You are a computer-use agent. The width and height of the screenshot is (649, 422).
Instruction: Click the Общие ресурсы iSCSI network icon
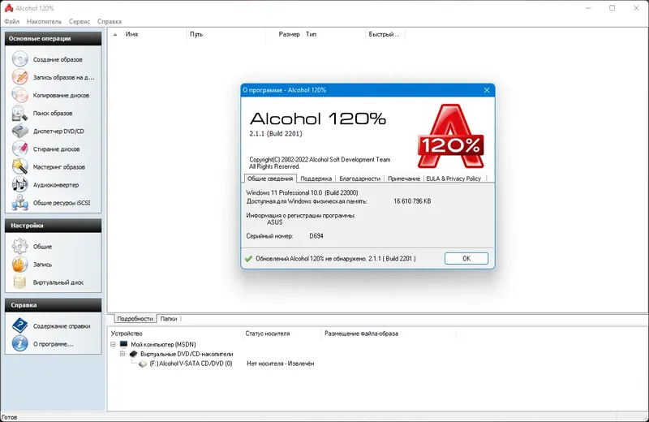coord(19,203)
